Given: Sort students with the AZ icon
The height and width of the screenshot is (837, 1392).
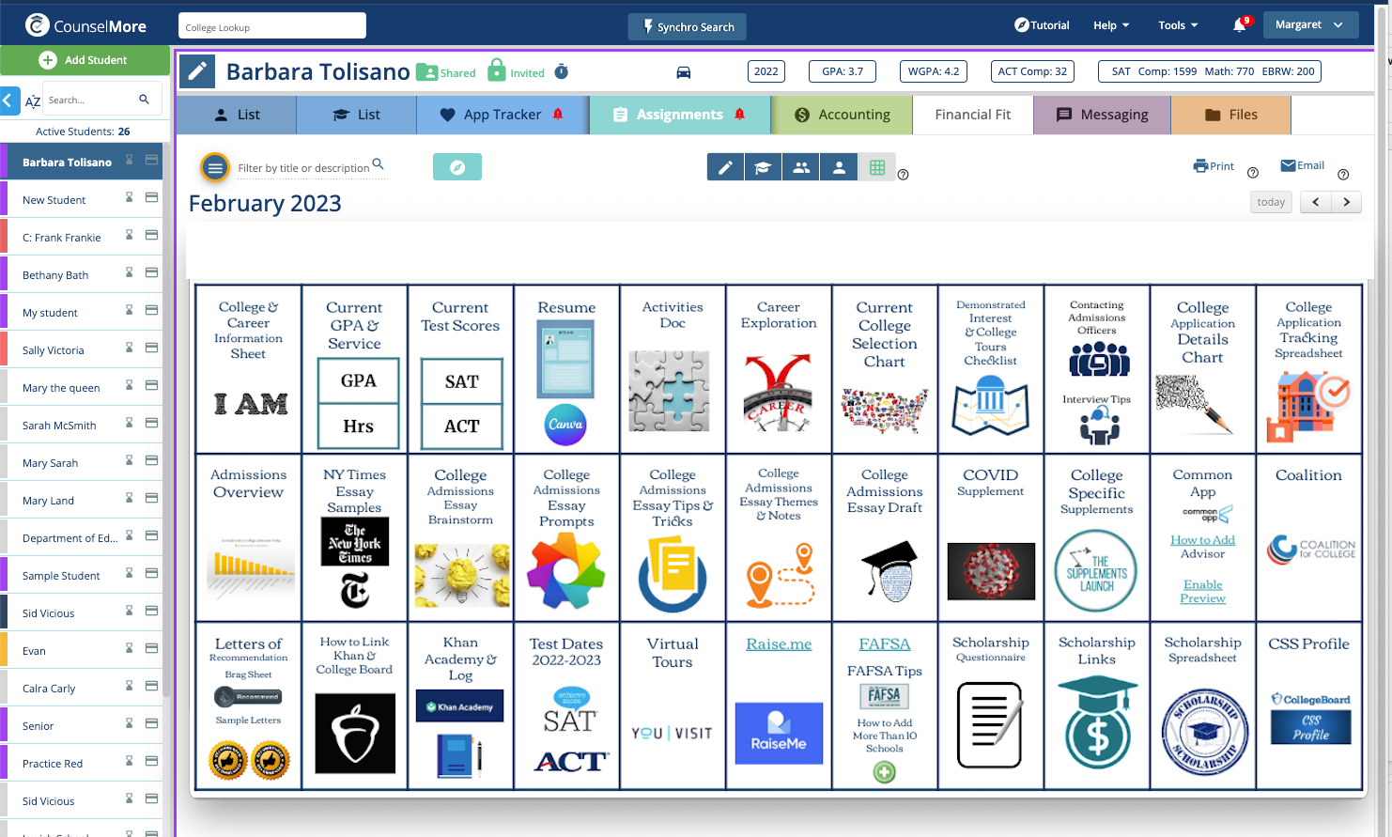Looking at the screenshot, I should [x=33, y=101].
